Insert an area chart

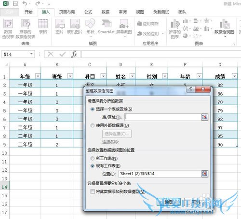197,28
